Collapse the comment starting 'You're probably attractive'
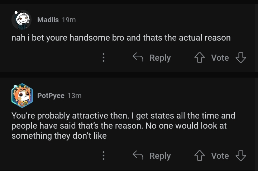This screenshot has height=171, width=258. point(123,126)
